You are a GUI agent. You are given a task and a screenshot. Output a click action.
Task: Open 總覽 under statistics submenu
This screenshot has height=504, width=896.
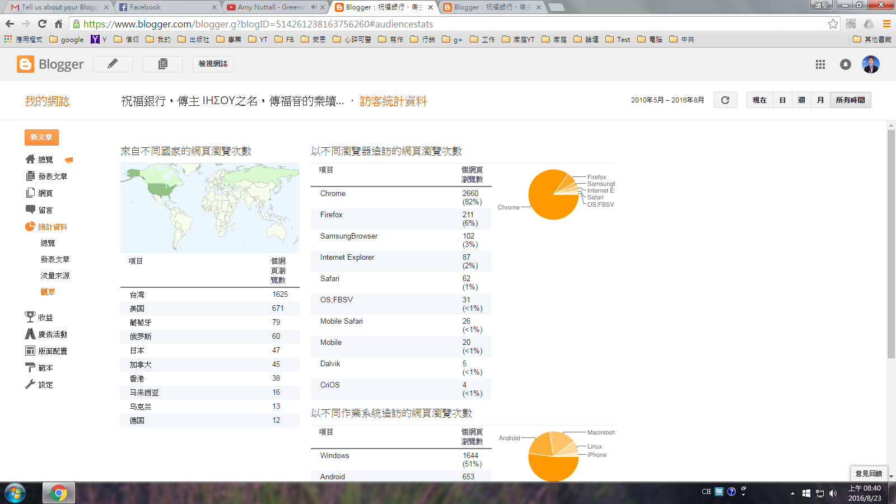(x=48, y=243)
